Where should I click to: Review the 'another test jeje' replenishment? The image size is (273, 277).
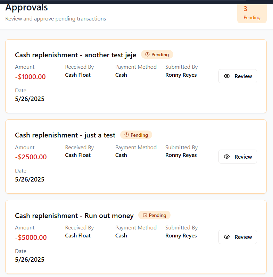(x=238, y=76)
